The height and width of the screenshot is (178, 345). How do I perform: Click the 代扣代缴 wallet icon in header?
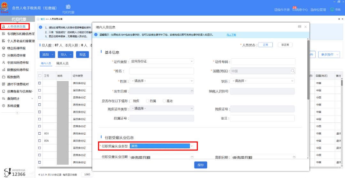68,6
